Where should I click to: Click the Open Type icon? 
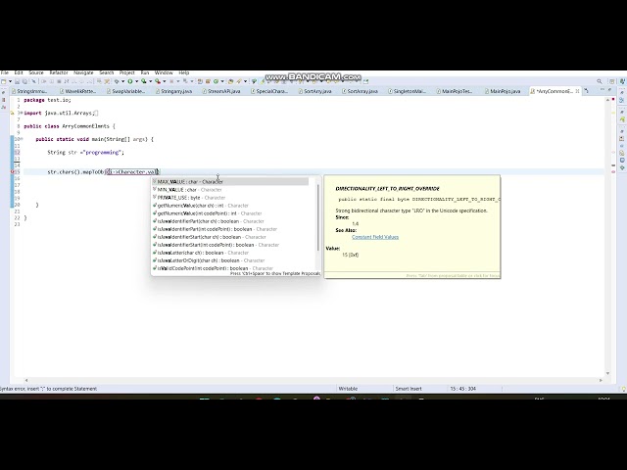(x=231, y=81)
